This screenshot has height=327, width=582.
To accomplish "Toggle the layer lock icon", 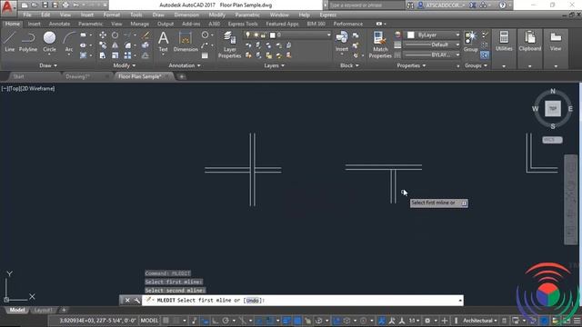I will tap(263, 35).
